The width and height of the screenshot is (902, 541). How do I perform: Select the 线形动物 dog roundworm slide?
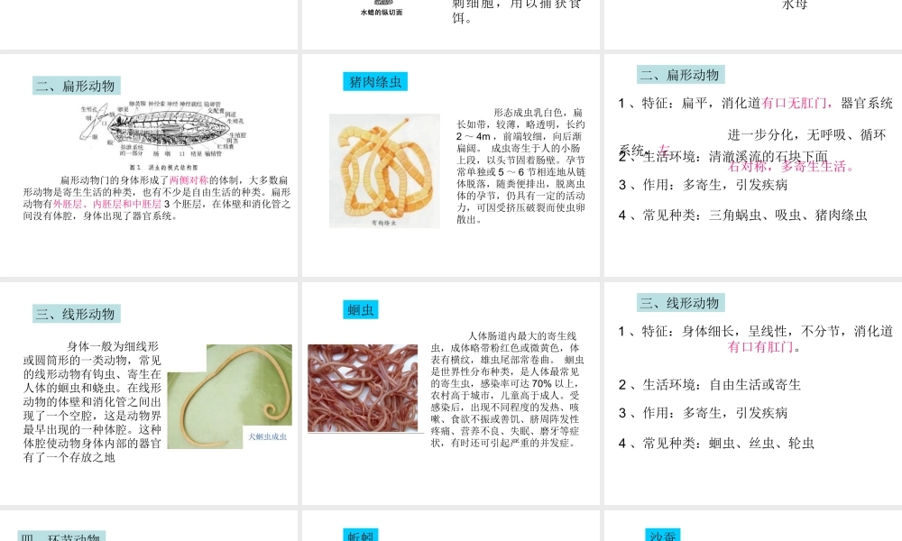[x=149, y=393]
